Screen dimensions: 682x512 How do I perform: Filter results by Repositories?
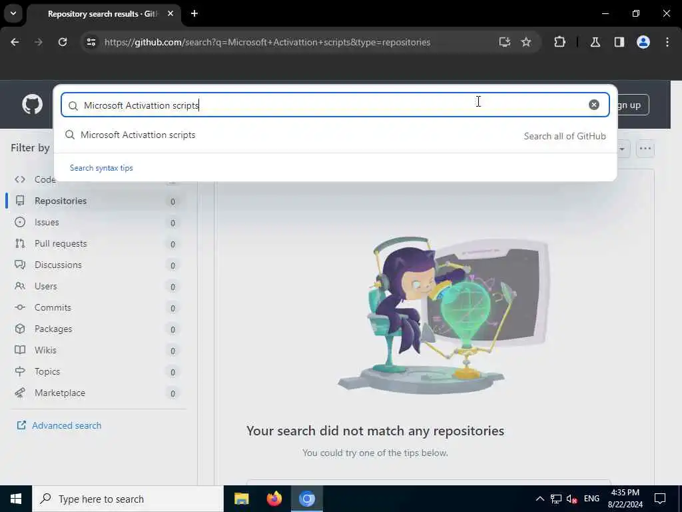pyautogui.click(x=97, y=201)
